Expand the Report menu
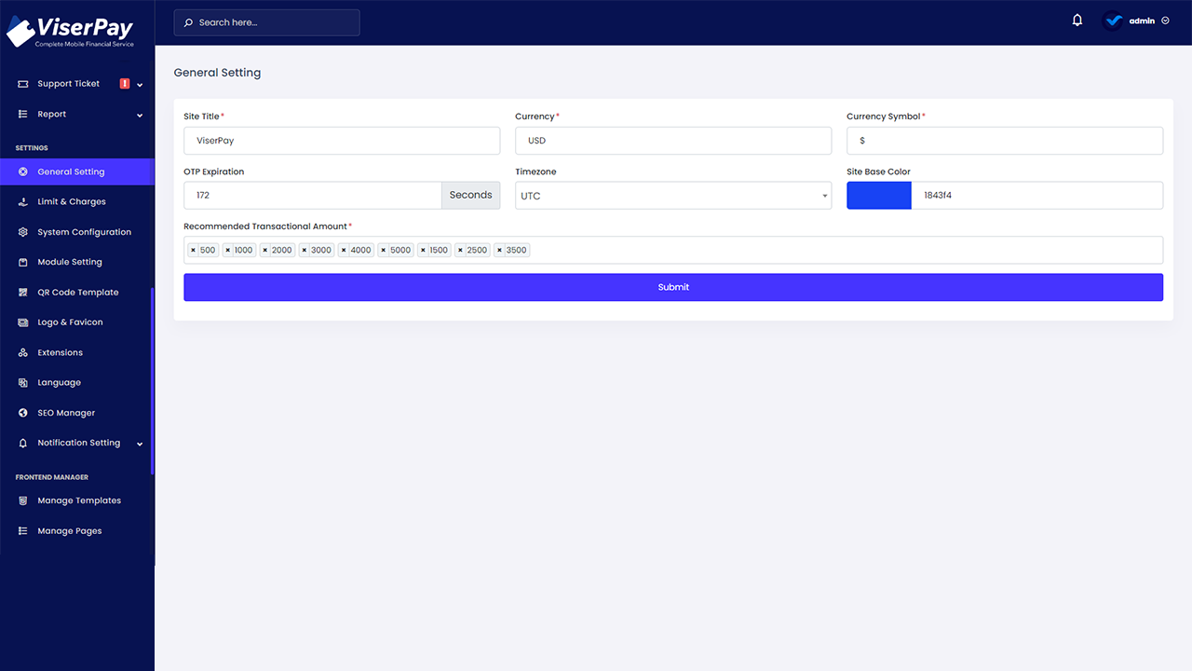Image resolution: width=1192 pixels, height=671 pixels. tap(51, 114)
